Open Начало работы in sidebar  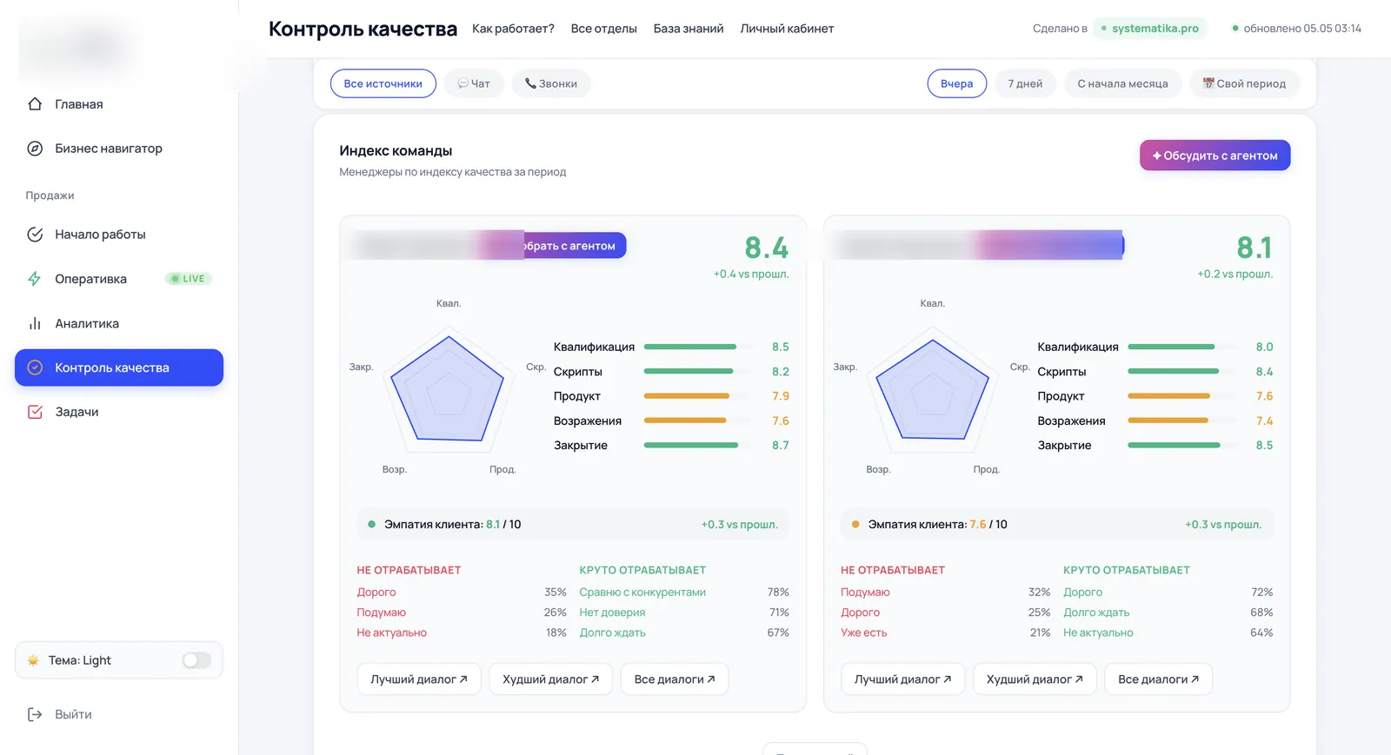(x=119, y=235)
